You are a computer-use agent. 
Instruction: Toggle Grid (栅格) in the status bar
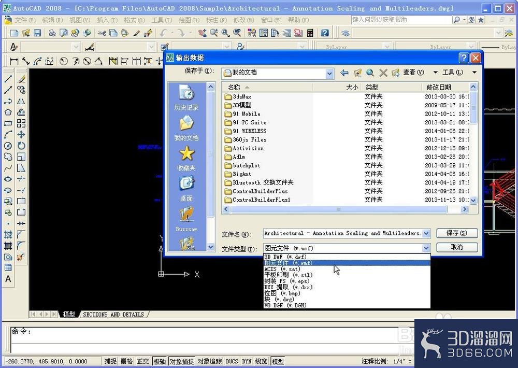[126, 361]
